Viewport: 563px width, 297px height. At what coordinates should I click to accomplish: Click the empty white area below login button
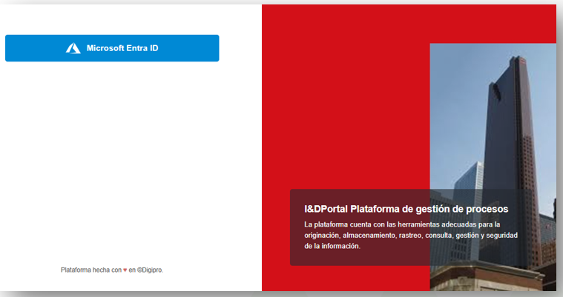tap(130, 163)
